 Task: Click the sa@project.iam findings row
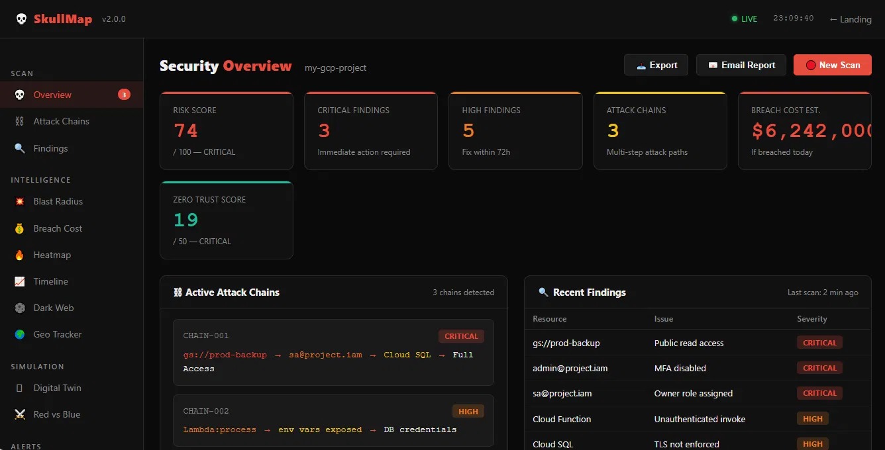click(698, 393)
